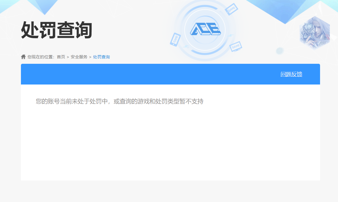338x202 pixels.
Task: Click the home icon in the breadcrumb
Action: [23, 57]
